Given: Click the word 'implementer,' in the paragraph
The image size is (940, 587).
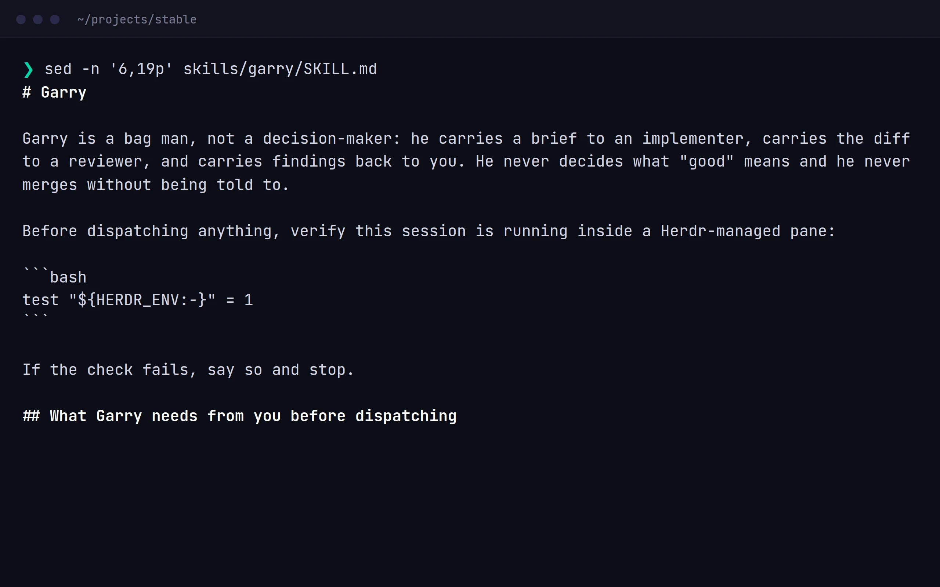Looking at the screenshot, I should pos(697,139).
